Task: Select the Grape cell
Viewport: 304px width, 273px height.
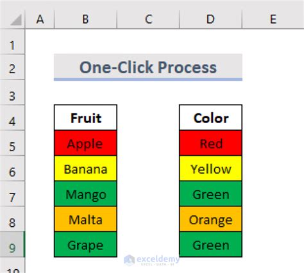Action: tap(85, 244)
